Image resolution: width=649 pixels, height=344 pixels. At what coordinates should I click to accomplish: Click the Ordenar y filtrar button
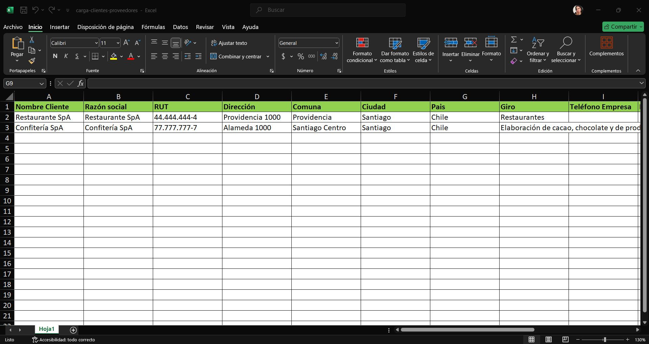point(537,50)
